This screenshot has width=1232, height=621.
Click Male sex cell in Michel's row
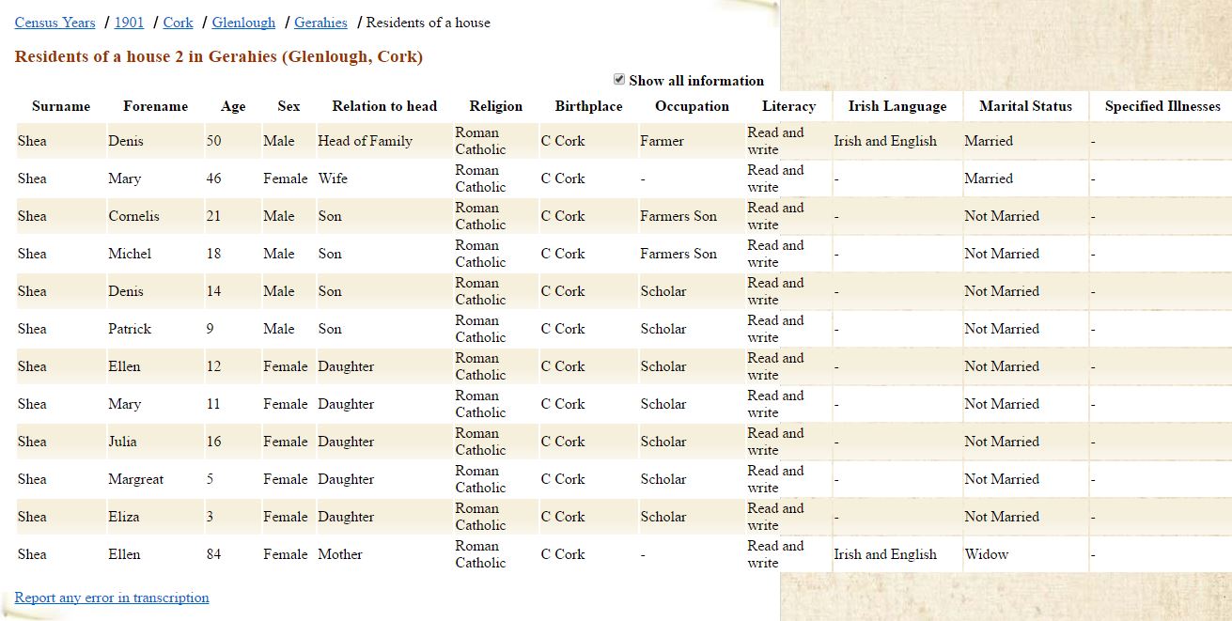point(279,254)
